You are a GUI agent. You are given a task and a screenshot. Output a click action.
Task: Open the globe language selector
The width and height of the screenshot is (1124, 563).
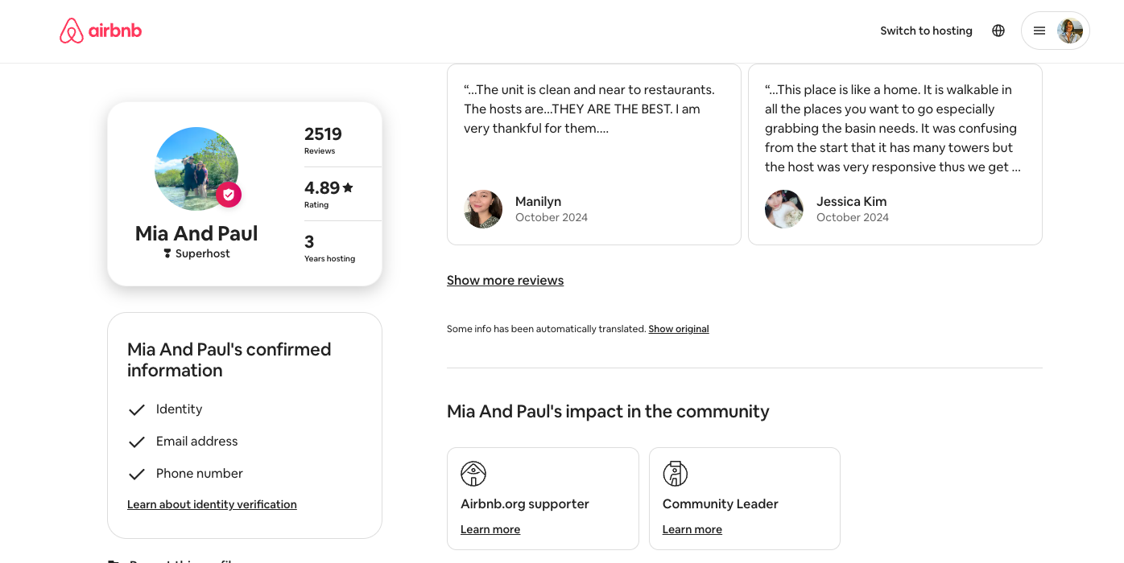point(998,31)
